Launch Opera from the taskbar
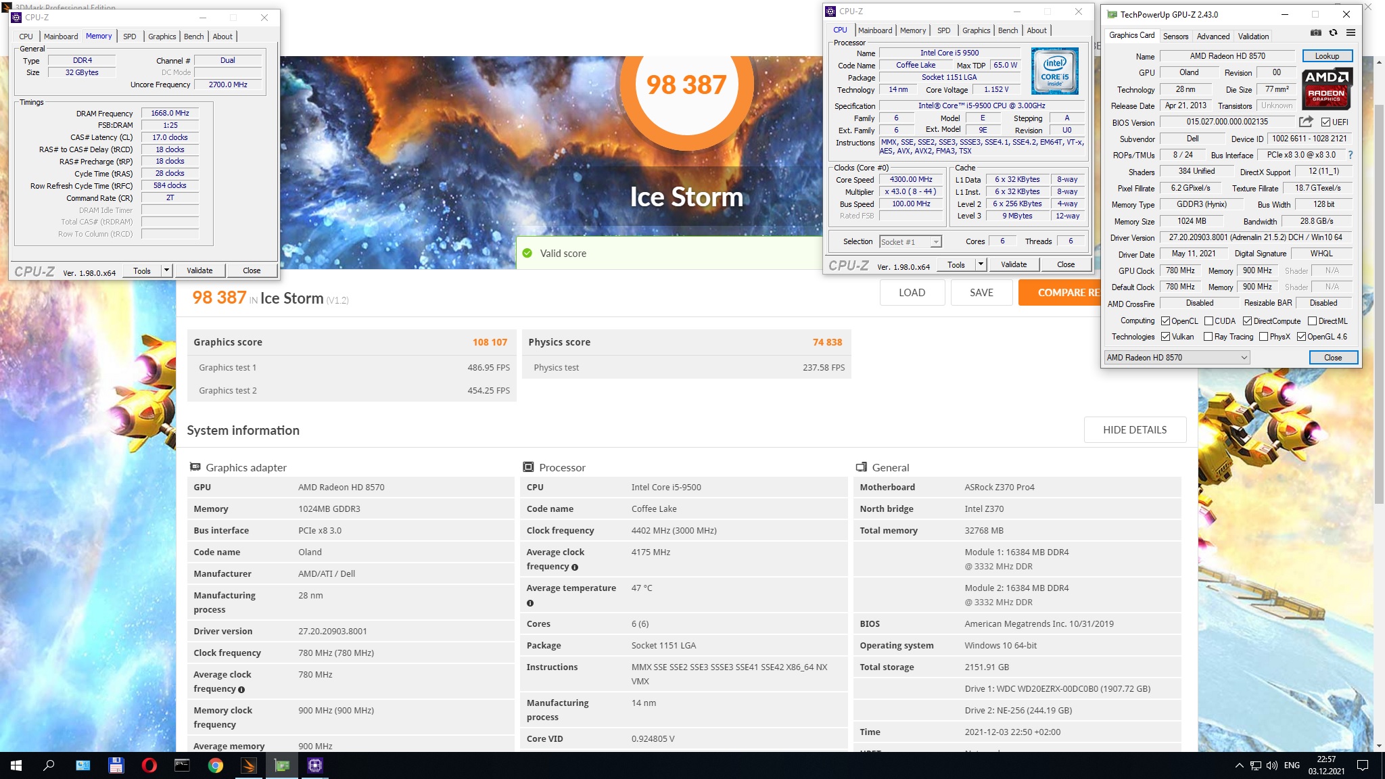This screenshot has height=779, width=1385. (x=149, y=765)
